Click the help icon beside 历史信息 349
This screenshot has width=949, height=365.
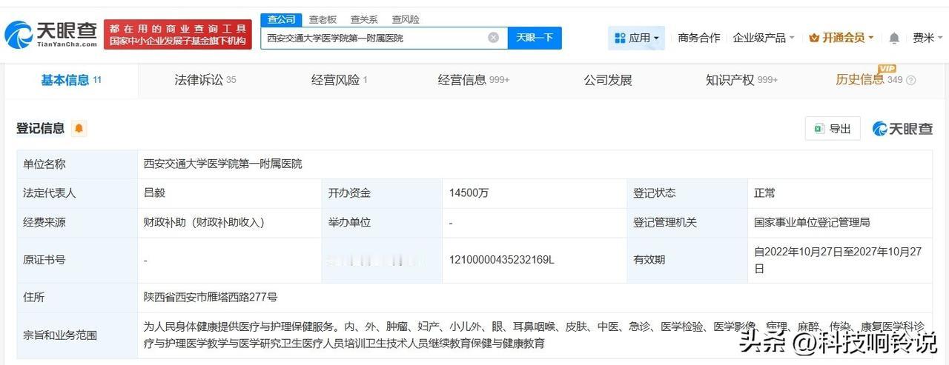(911, 80)
